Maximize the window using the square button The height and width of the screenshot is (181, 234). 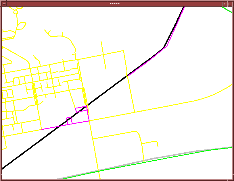coord(230,4)
